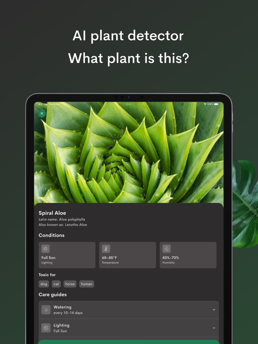258x344 pixels.
Task: Tap the Wi-Fi status icon
Action: [205, 104]
